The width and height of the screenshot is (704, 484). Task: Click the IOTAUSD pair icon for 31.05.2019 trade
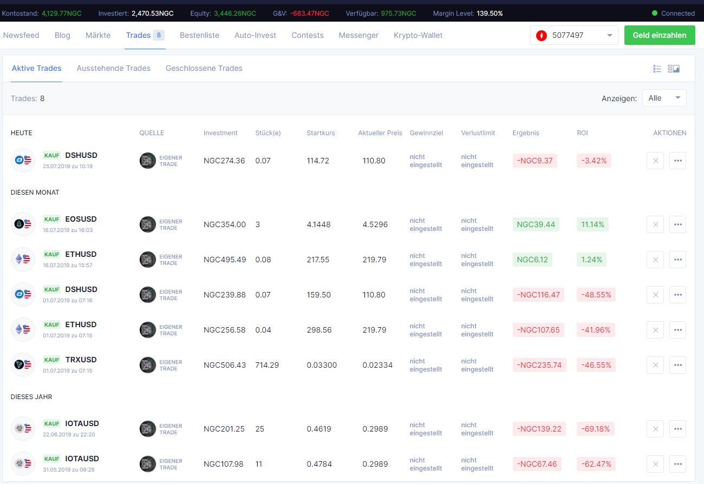coord(23,463)
